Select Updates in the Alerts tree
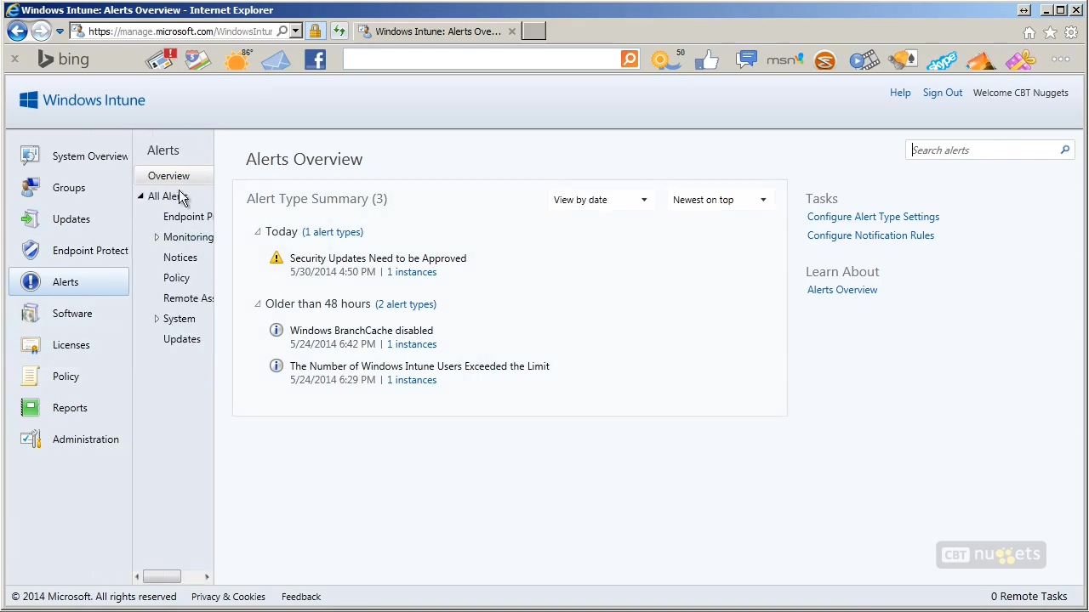Viewport: 1089px width, 612px height. tap(182, 339)
